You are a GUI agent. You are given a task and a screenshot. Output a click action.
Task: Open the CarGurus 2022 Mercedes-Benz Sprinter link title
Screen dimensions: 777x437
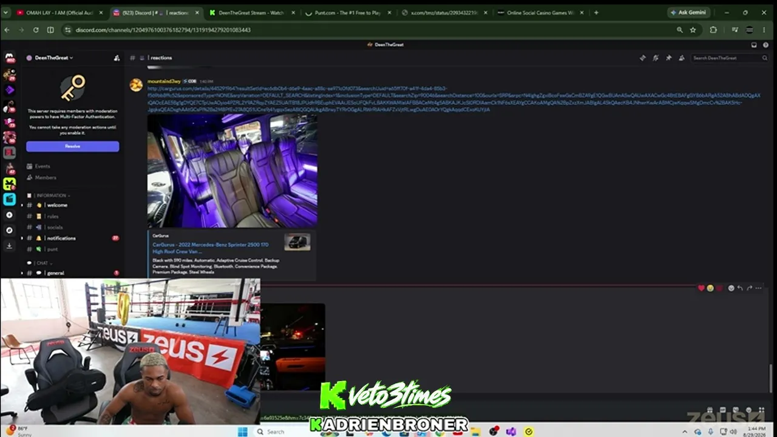point(211,248)
